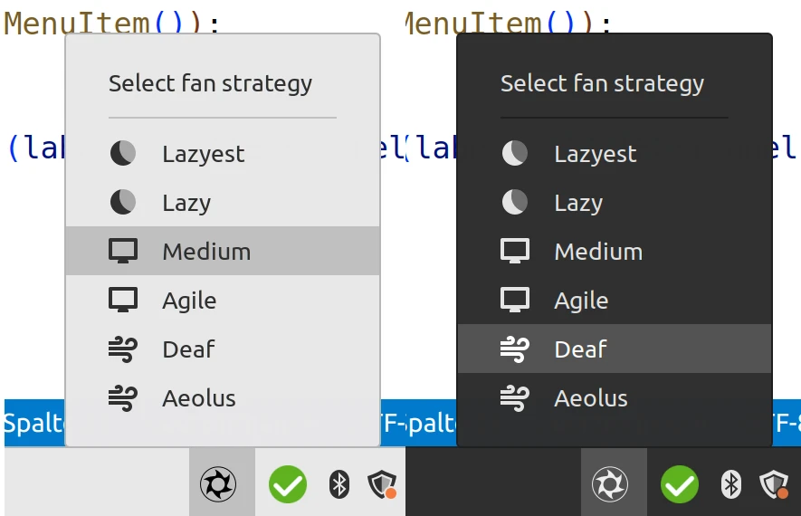Choose Lazy strategy in the dark menu

click(x=615, y=202)
